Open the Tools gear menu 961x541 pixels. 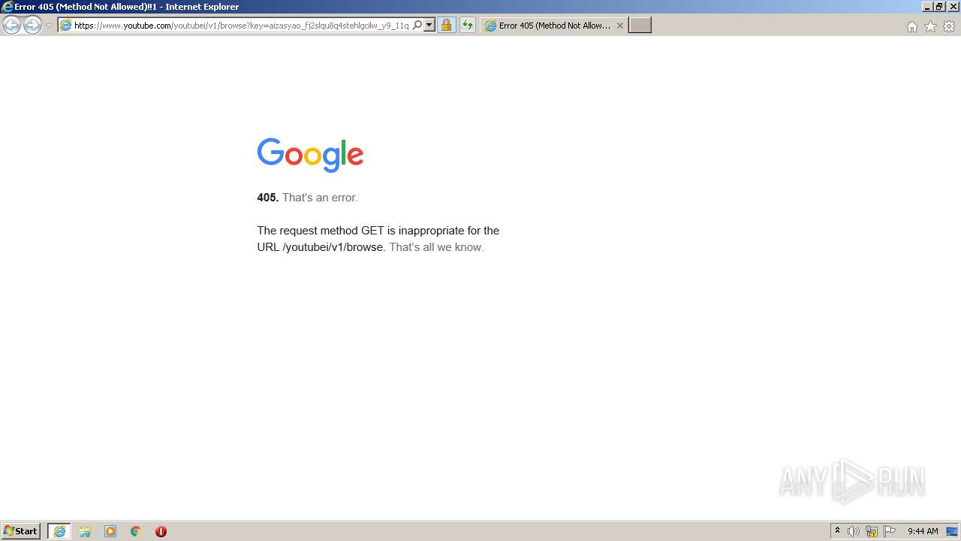949,26
